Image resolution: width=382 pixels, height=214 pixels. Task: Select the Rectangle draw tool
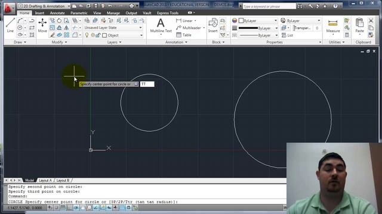coord(32,28)
